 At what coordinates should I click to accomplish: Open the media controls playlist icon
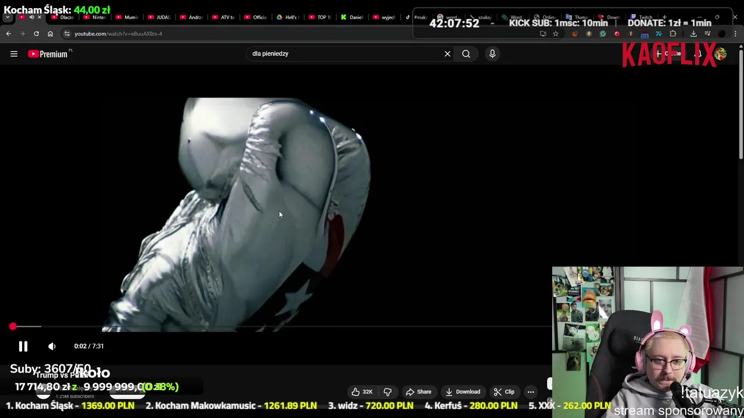(x=707, y=34)
